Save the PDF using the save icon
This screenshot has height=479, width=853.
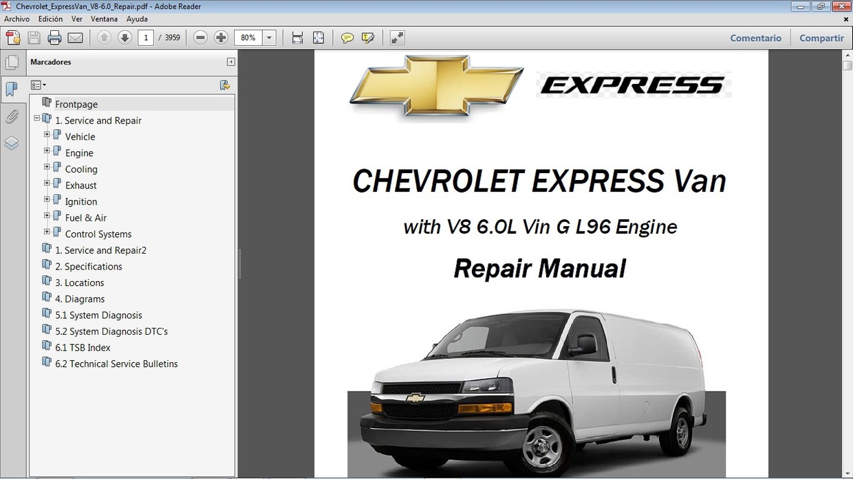(33, 37)
